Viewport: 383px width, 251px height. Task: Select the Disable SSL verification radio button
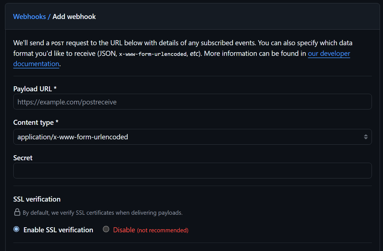106,229
